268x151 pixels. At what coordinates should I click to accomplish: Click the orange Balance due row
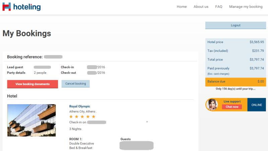point(236,82)
